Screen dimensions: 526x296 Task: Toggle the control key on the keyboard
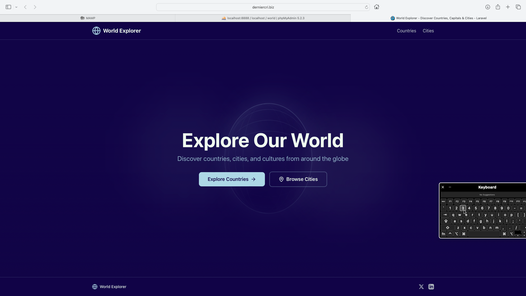coord(450,234)
